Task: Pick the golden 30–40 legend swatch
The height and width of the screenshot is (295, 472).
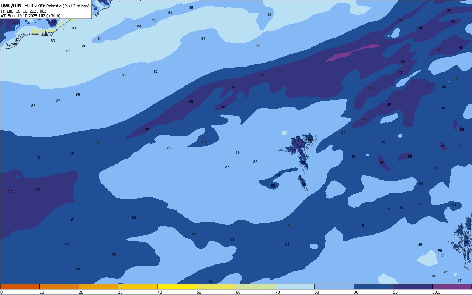Action: (x=138, y=287)
